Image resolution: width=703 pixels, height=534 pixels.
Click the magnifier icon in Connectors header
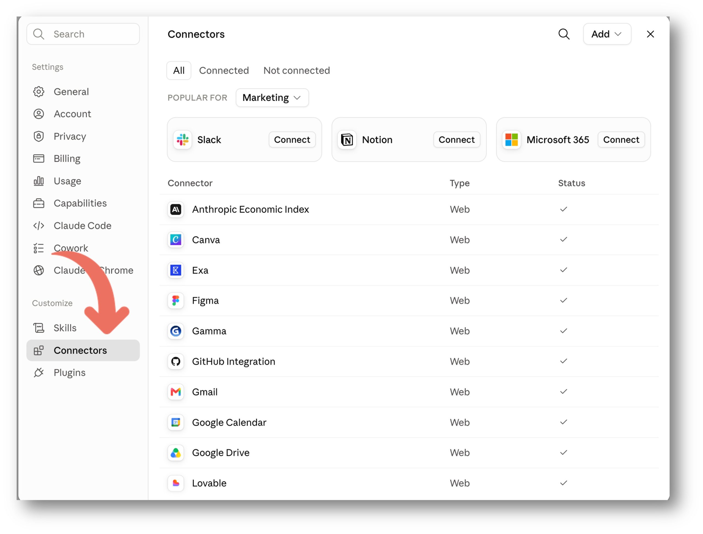tap(564, 34)
